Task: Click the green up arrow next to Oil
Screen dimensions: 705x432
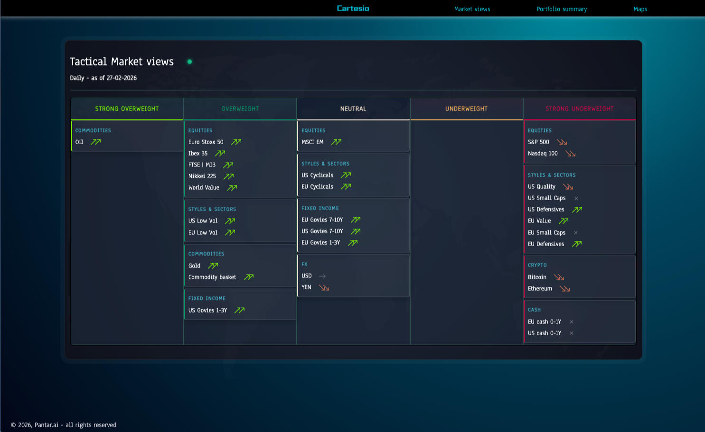Action: coord(95,142)
